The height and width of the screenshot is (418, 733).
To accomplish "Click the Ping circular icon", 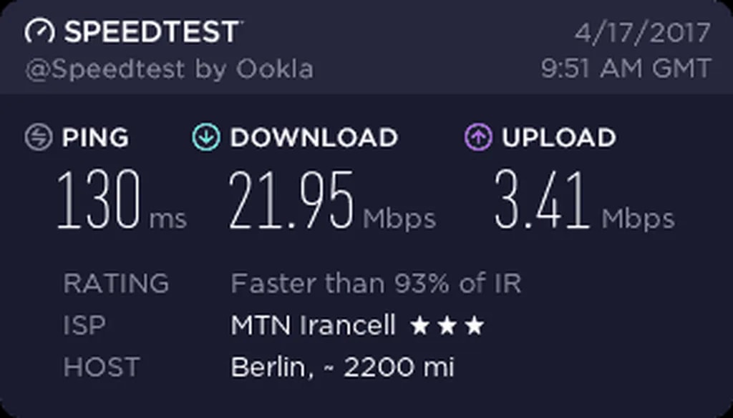I will click(39, 137).
